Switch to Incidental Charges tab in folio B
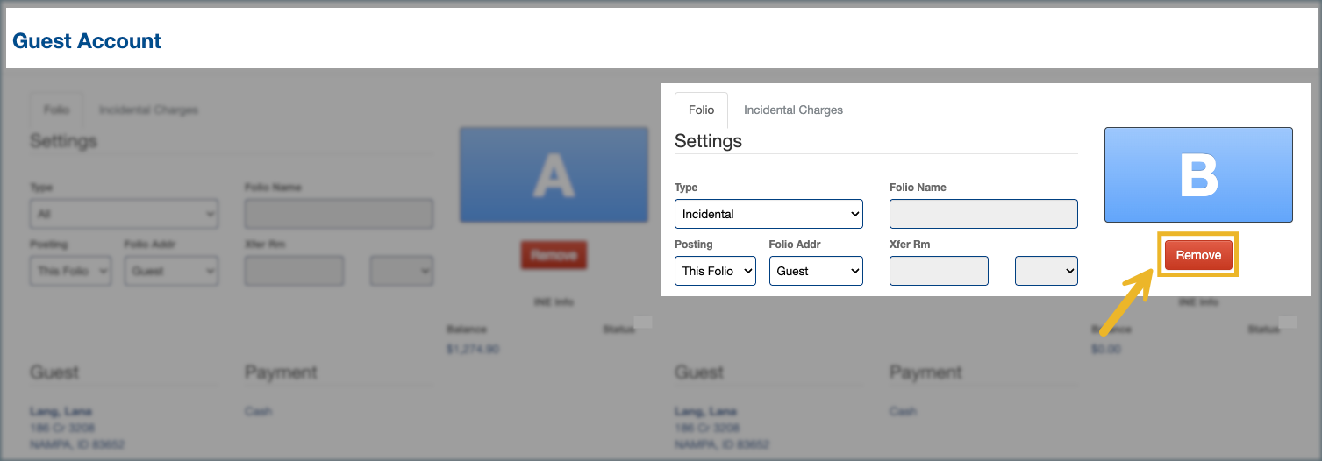The width and height of the screenshot is (1322, 461). pos(793,110)
